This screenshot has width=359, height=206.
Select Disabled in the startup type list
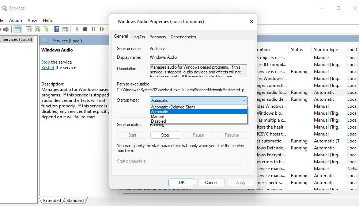[x=199, y=121]
